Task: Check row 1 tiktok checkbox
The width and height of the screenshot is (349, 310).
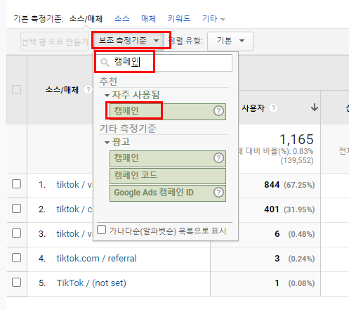Action: click(x=16, y=184)
